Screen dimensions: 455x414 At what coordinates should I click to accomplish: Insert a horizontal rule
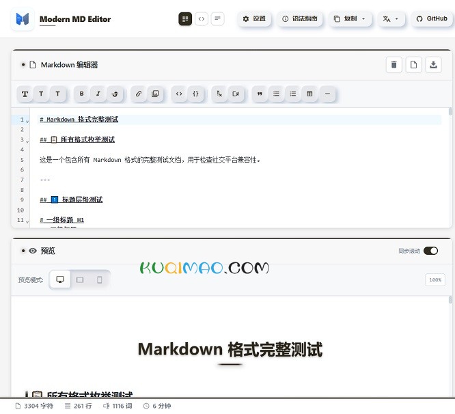(x=327, y=94)
